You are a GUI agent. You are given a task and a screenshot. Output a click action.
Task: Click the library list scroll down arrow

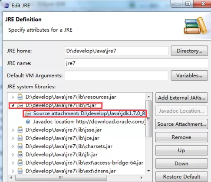click(148, 171)
